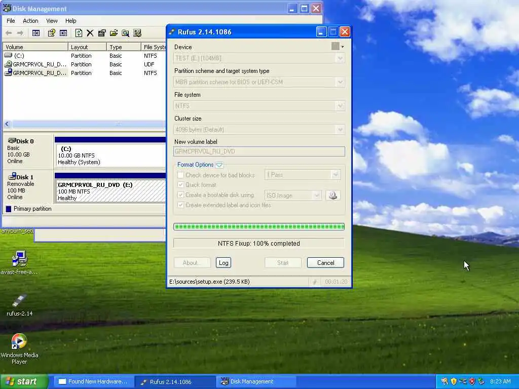Select the GRMCPRVOL_RU_D... UDF volume row
Viewport: 519px width, 389px height.
pyautogui.click(x=84, y=64)
